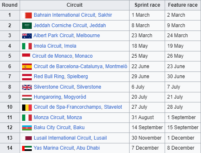
Task: Click the Australian flag icon
Action: 27,36
